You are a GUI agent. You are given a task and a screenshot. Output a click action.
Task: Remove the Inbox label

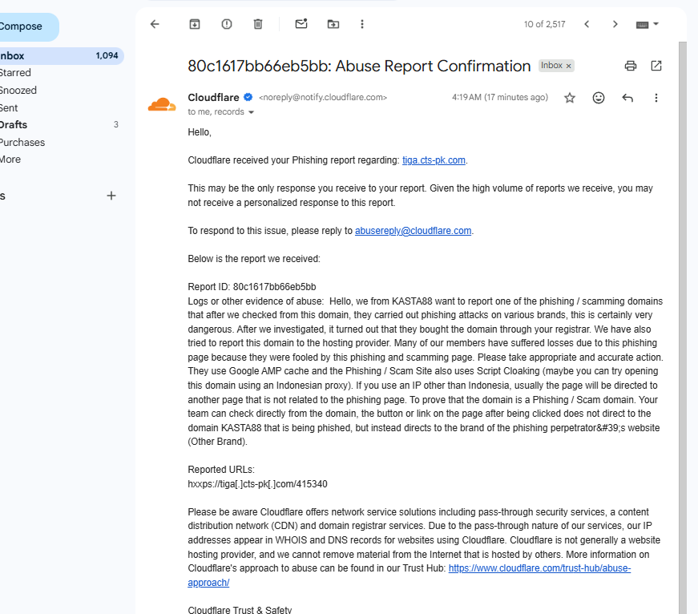point(568,66)
